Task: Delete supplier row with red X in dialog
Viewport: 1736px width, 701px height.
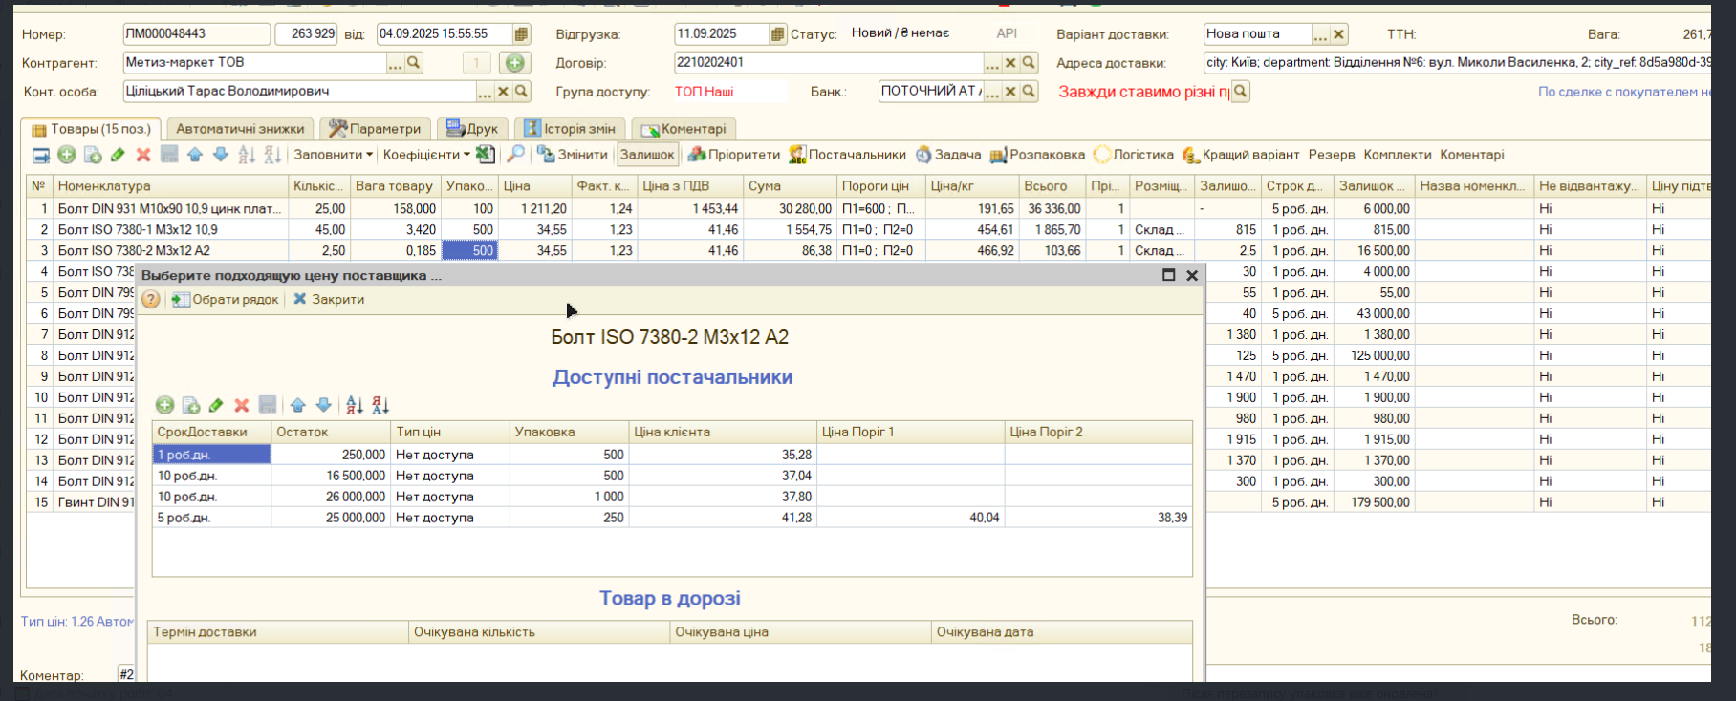Action: tap(242, 405)
